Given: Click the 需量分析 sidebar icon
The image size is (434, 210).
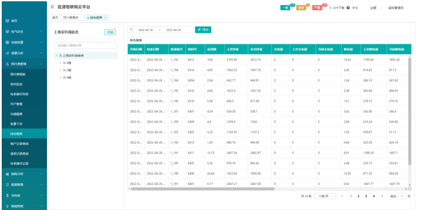Looking at the screenshot, I should pos(7,53).
